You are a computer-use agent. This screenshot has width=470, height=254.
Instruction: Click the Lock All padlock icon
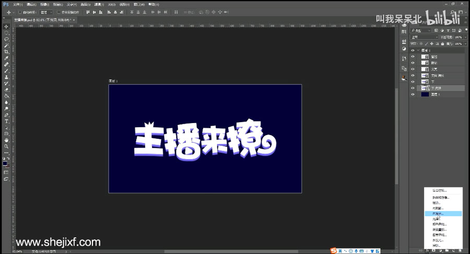click(442, 44)
